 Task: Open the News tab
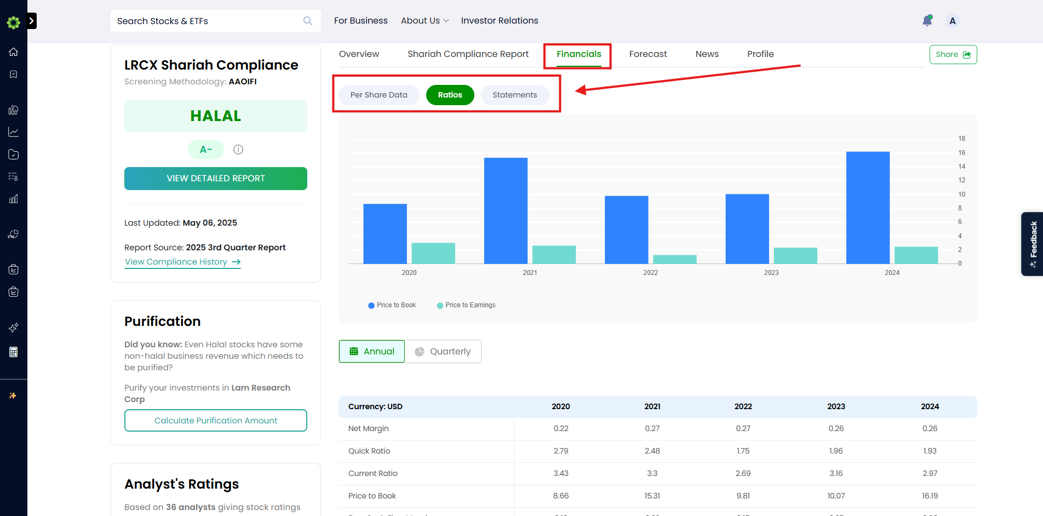pos(707,54)
